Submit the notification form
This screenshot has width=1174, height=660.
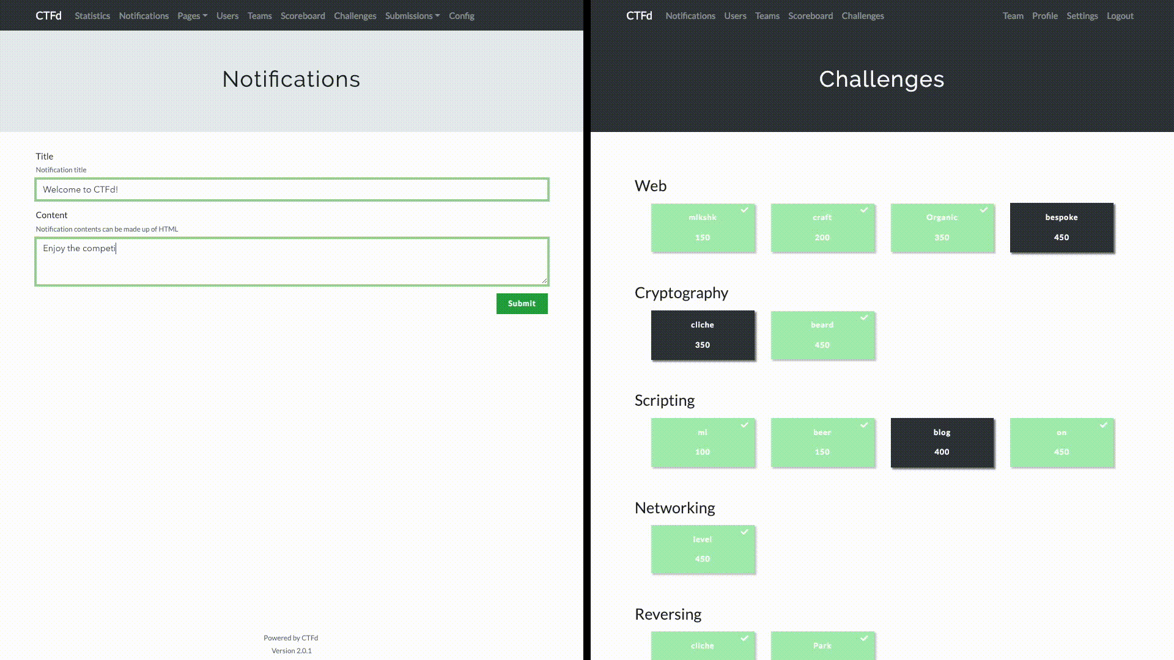pos(522,303)
